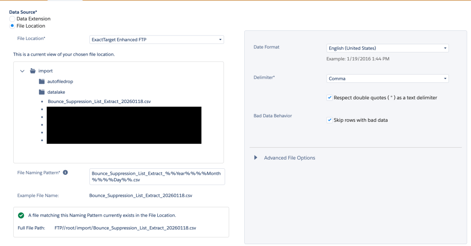Toggle Respect double quotes checkbox

[x=329, y=97]
